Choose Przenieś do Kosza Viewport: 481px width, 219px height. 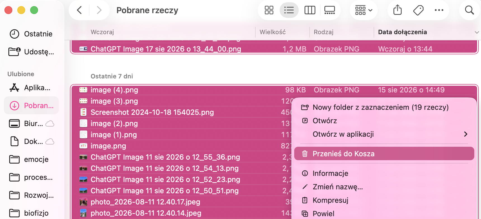[x=384, y=154]
